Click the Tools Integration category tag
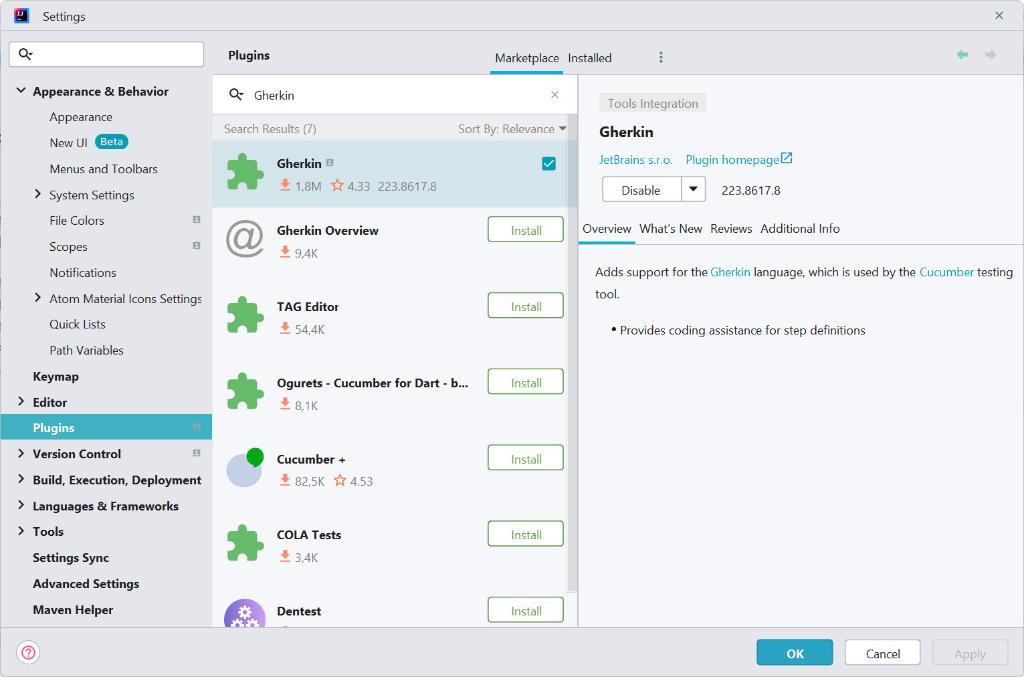This screenshot has height=677, width=1024. (652, 103)
